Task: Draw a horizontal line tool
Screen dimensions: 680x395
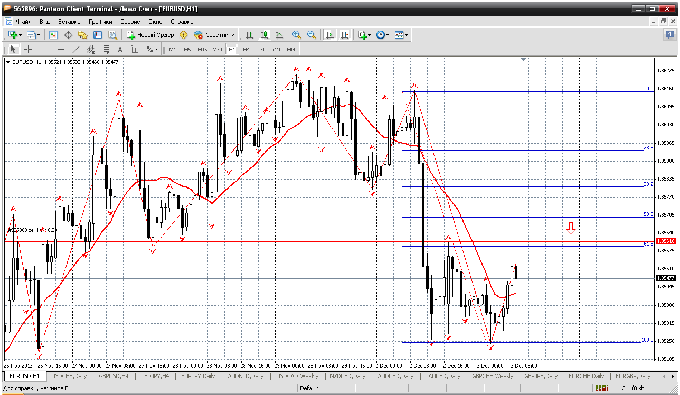Action: coord(61,49)
